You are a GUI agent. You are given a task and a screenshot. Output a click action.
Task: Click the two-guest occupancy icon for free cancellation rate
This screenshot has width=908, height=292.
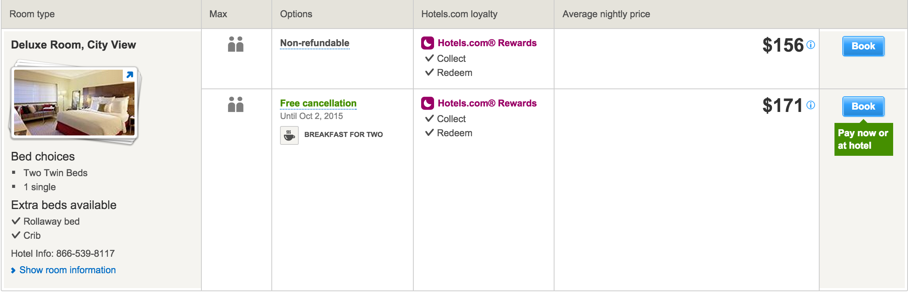click(236, 105)
